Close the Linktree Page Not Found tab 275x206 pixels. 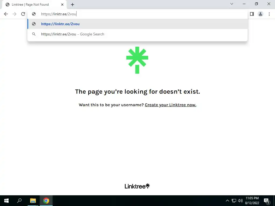click(x=62, y=5)
